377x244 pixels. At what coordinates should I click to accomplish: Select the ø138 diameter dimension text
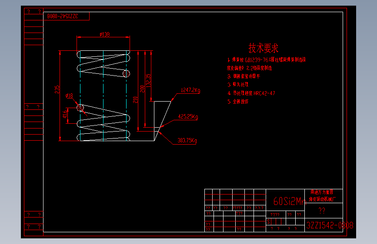(x=105, y=34)
